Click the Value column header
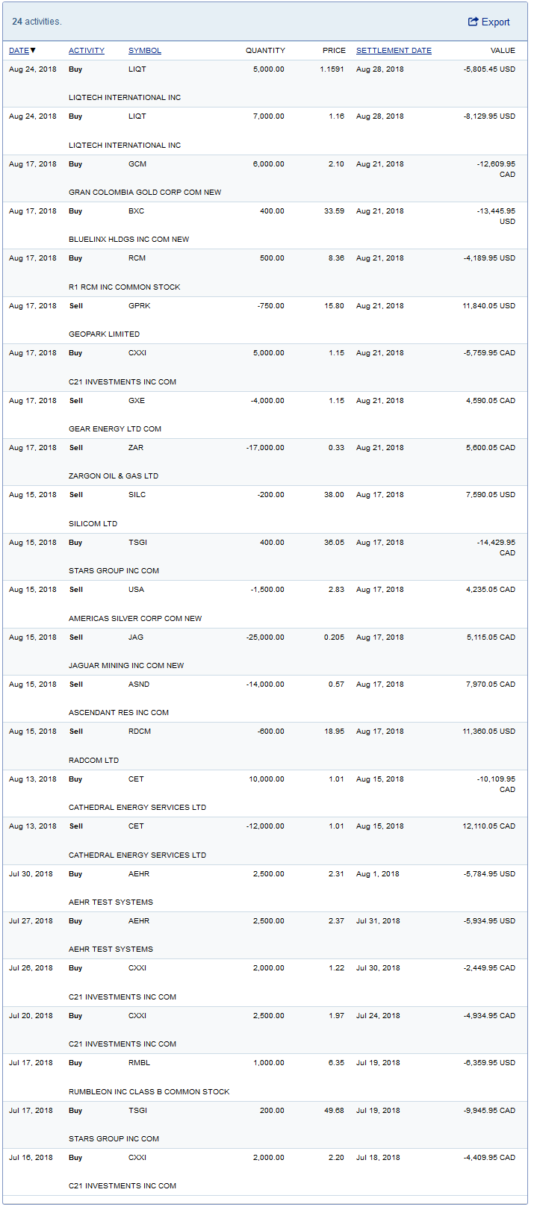 click(x=503, y=51)
